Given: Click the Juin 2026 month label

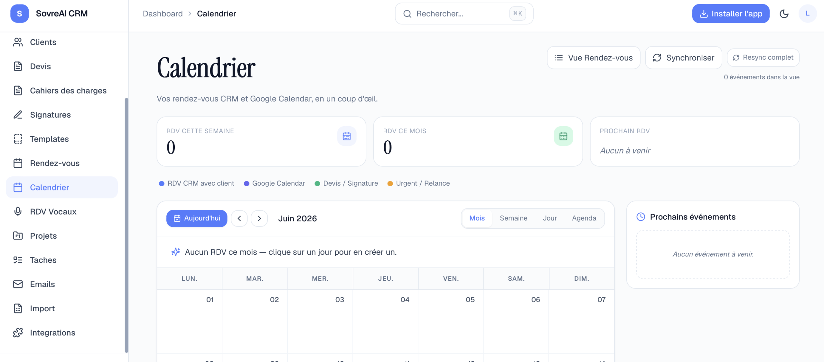Looking at the screenshot, I should (x=297, y=218).
